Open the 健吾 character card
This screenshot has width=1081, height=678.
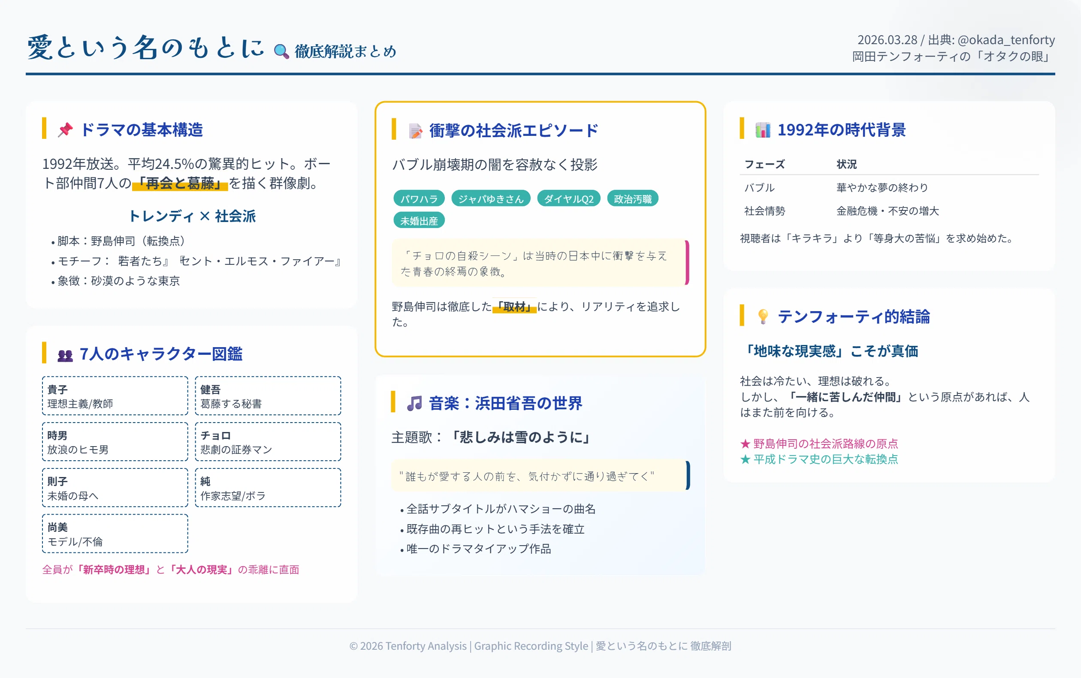[268, 396]
